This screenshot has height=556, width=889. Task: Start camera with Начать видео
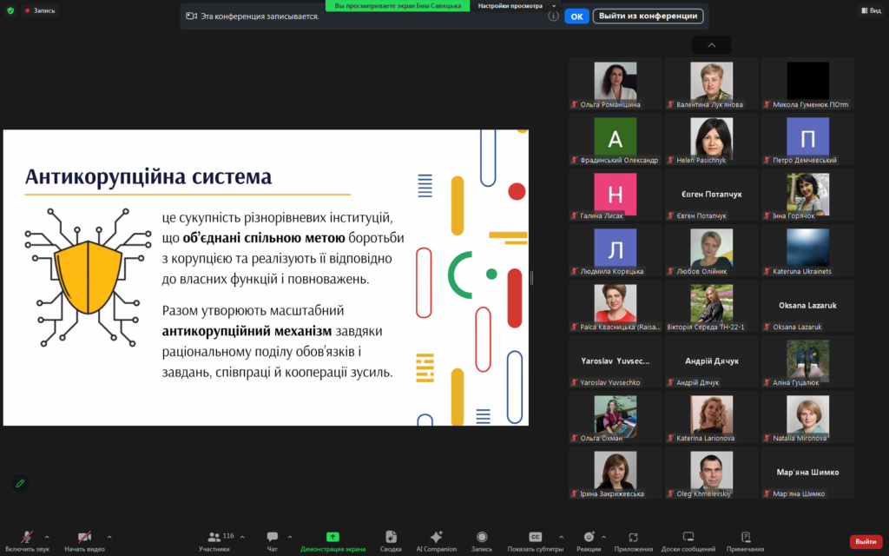tap(84, 538)
